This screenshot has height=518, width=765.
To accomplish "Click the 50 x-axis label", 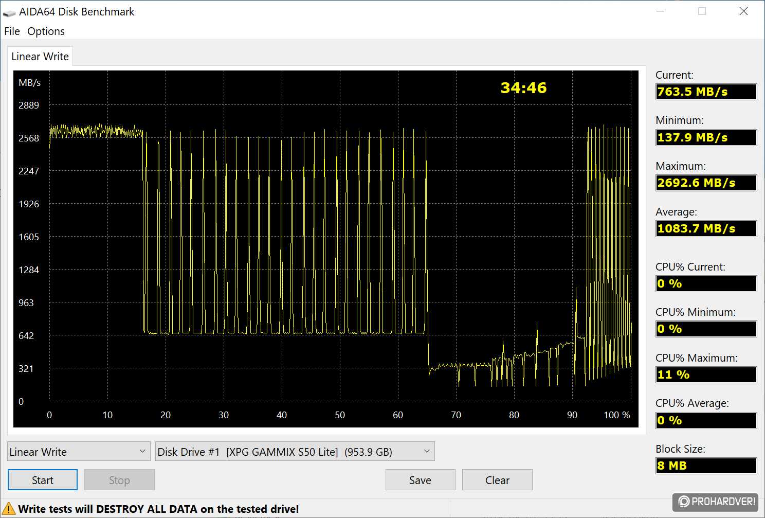I will coord(340,415).
